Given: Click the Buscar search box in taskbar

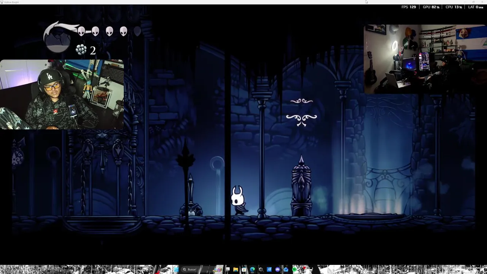Looking at the screenshot, I should tap(202, 269).
